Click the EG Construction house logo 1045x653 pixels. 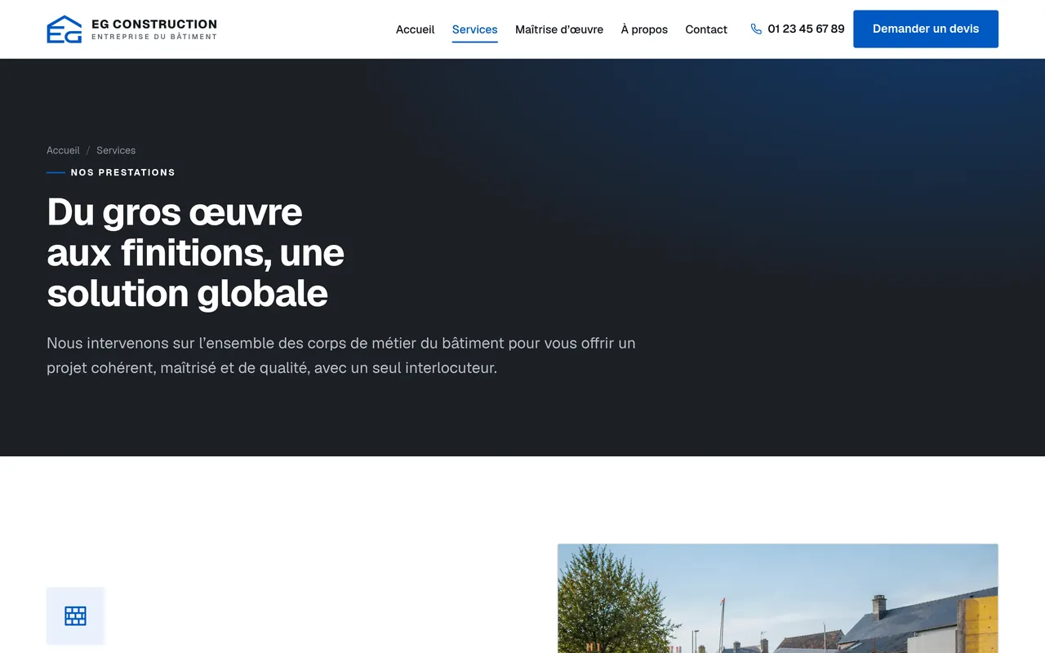[64, 29]
